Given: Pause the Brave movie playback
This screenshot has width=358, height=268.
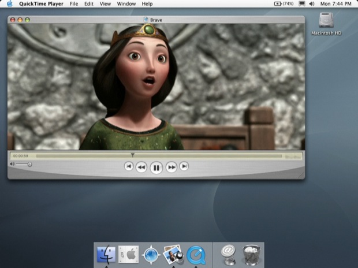Looking at the screenshot, I should click(x=156, y=167).
